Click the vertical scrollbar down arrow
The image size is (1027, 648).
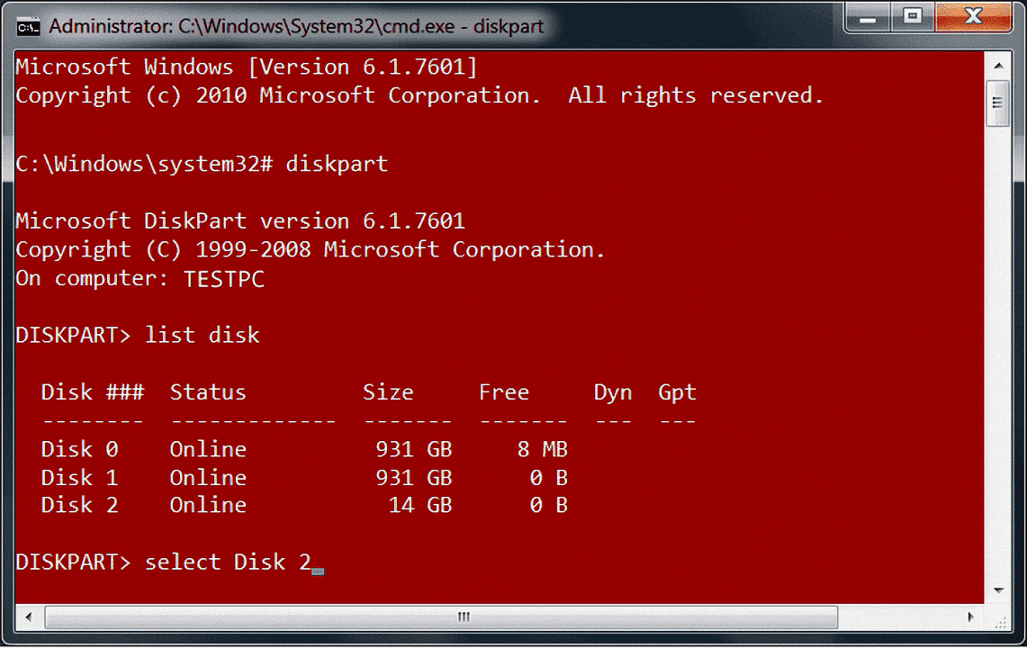[997, 591]
